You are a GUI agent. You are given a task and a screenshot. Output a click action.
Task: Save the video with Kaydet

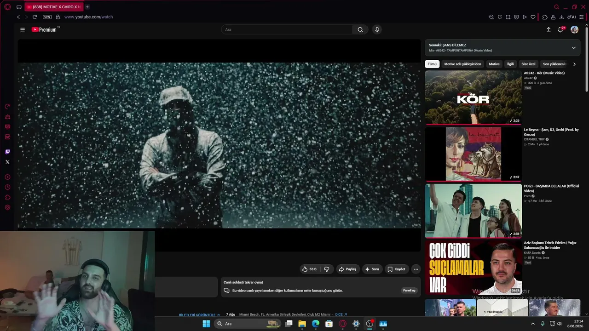click(x=396, y=269)
